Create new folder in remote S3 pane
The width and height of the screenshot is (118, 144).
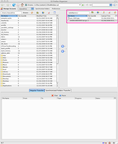[98, 12]
